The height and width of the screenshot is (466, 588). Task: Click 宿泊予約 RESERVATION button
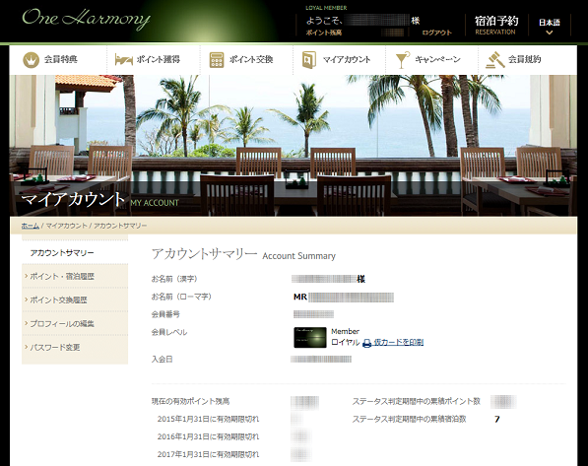(496, 26)
